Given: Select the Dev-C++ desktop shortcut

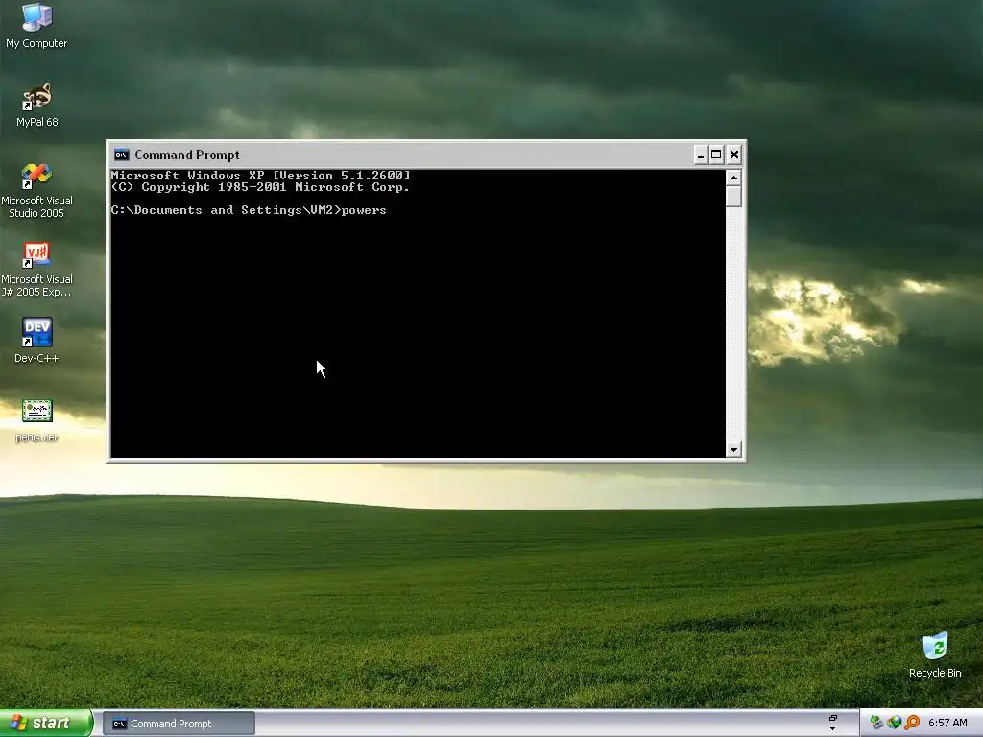Looking at the screenshot, I should [x=37, y=340].
